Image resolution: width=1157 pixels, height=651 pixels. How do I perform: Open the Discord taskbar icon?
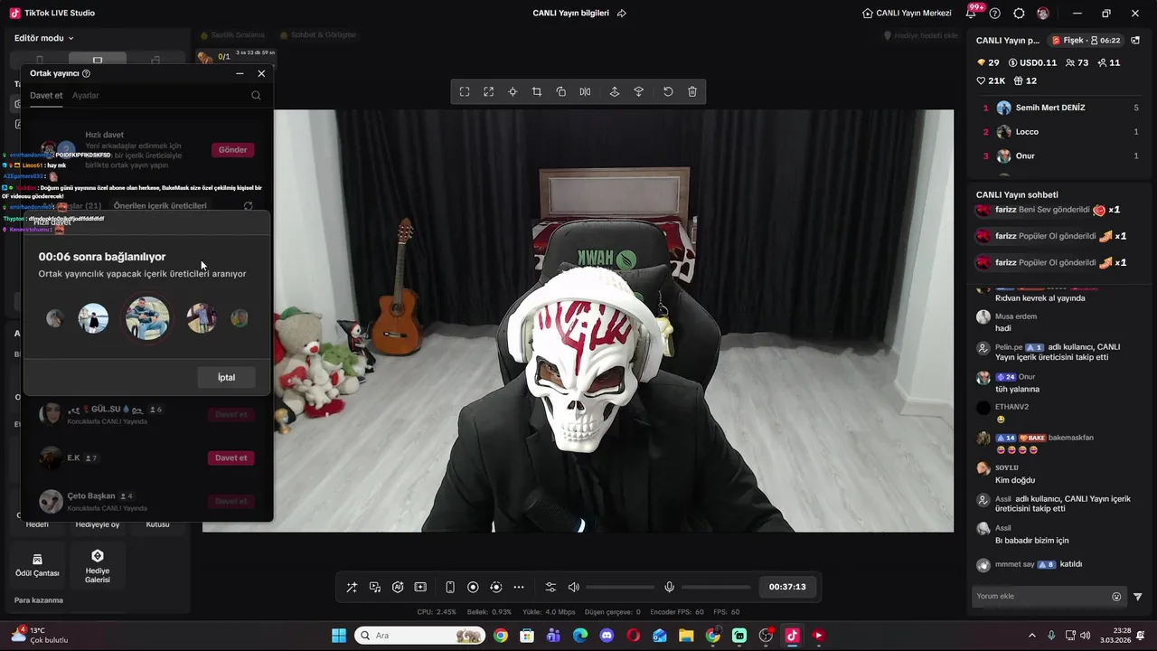[607, 636]
